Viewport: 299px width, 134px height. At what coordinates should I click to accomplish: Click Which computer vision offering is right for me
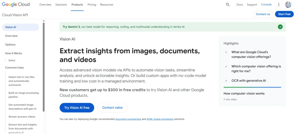[x=256, y=69]
